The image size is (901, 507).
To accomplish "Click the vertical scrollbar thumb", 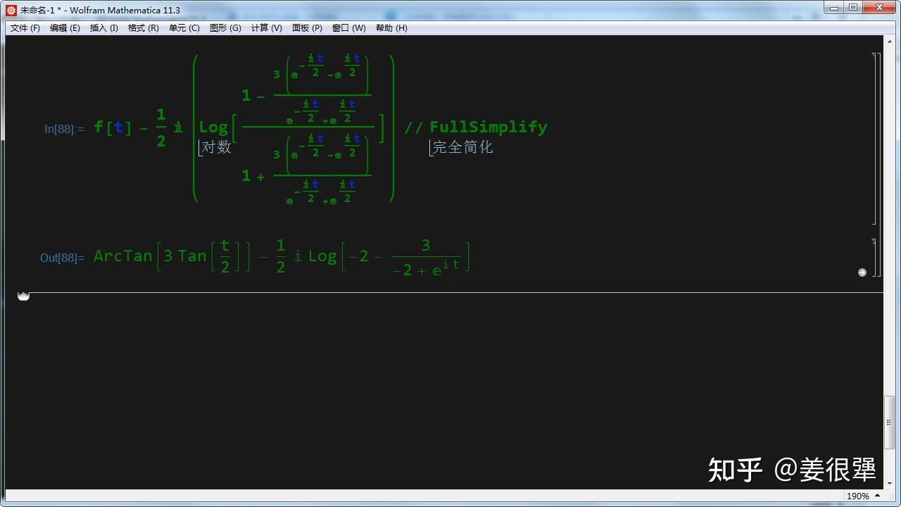I will pyautogui.click(x=890, y=423).
